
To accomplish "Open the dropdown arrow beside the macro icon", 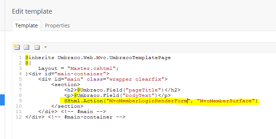I will coord(45,47).
